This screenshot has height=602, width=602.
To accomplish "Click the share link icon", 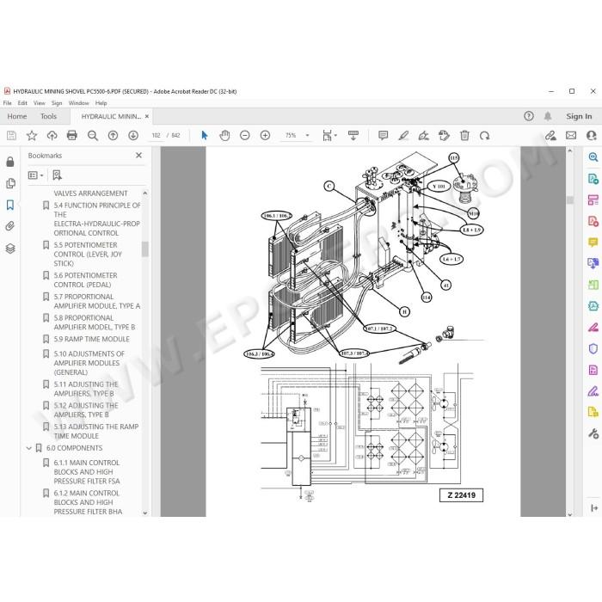I will (x=550, y=135).
